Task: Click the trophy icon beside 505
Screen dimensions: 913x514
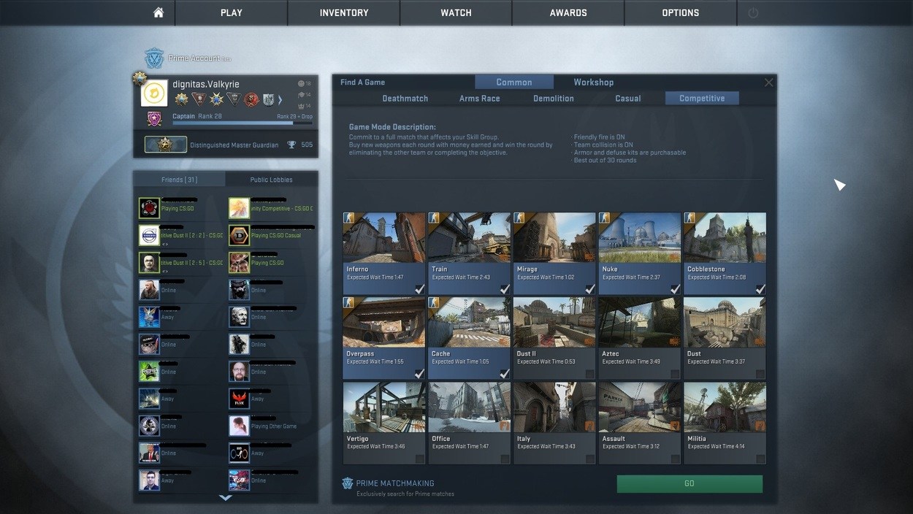Action: [x=291, y=145]
